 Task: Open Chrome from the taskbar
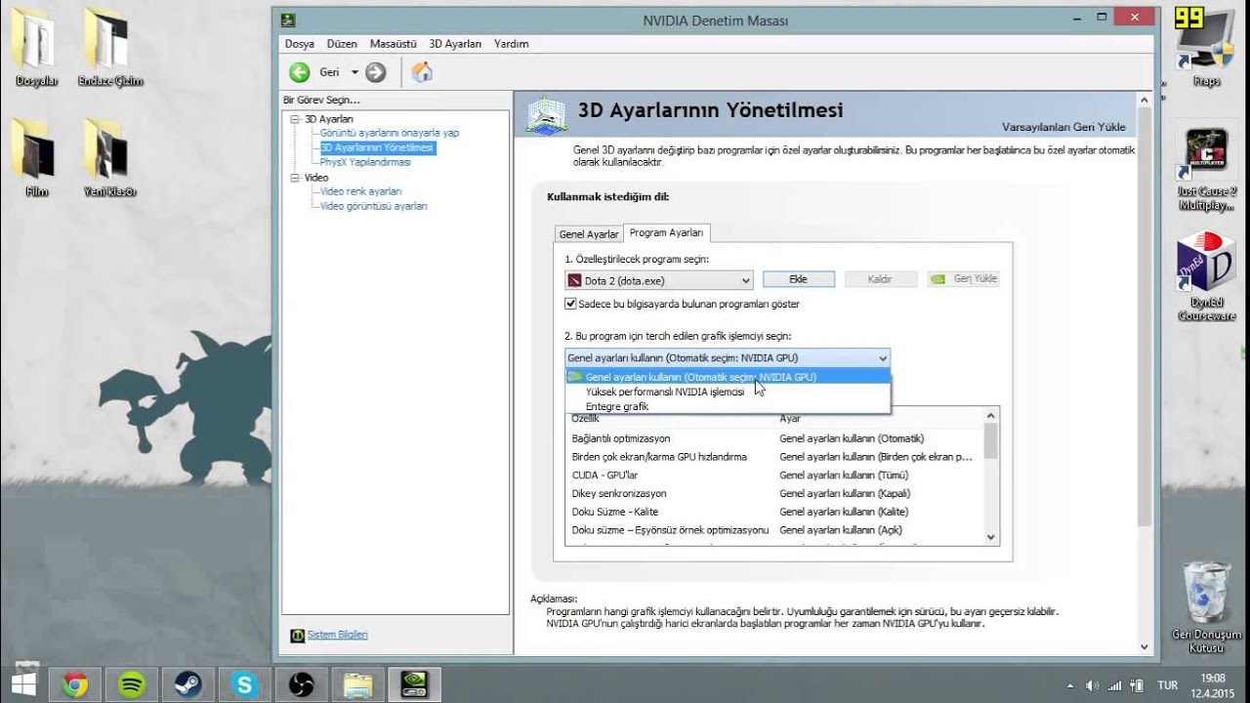click(x=75, y=684)
